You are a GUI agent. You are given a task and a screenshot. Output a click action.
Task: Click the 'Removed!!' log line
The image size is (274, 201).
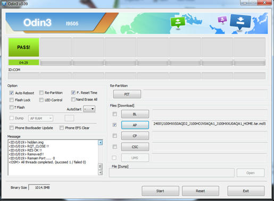pos(27,154)
